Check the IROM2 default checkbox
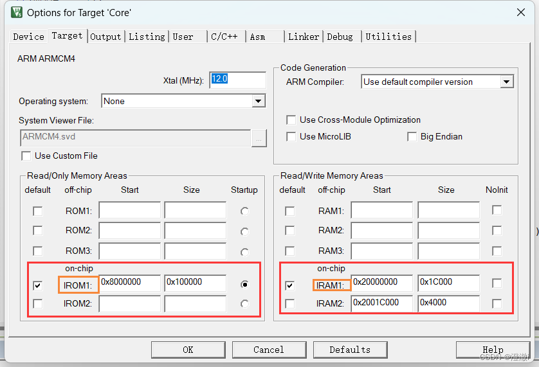539x367 pixels. 38,304
